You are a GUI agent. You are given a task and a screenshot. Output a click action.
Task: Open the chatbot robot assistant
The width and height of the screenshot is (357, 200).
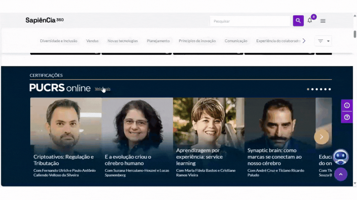coord(341,157)
